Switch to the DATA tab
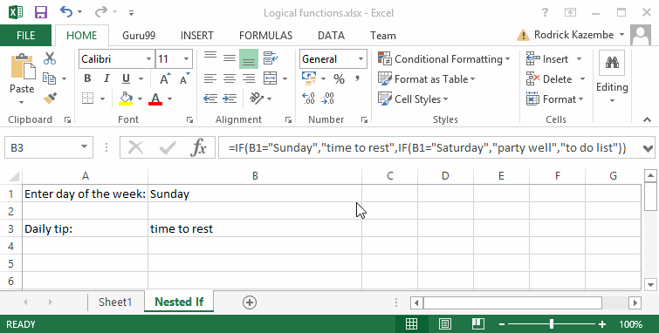This screenshot has height=333, width=659. (331, 36)
